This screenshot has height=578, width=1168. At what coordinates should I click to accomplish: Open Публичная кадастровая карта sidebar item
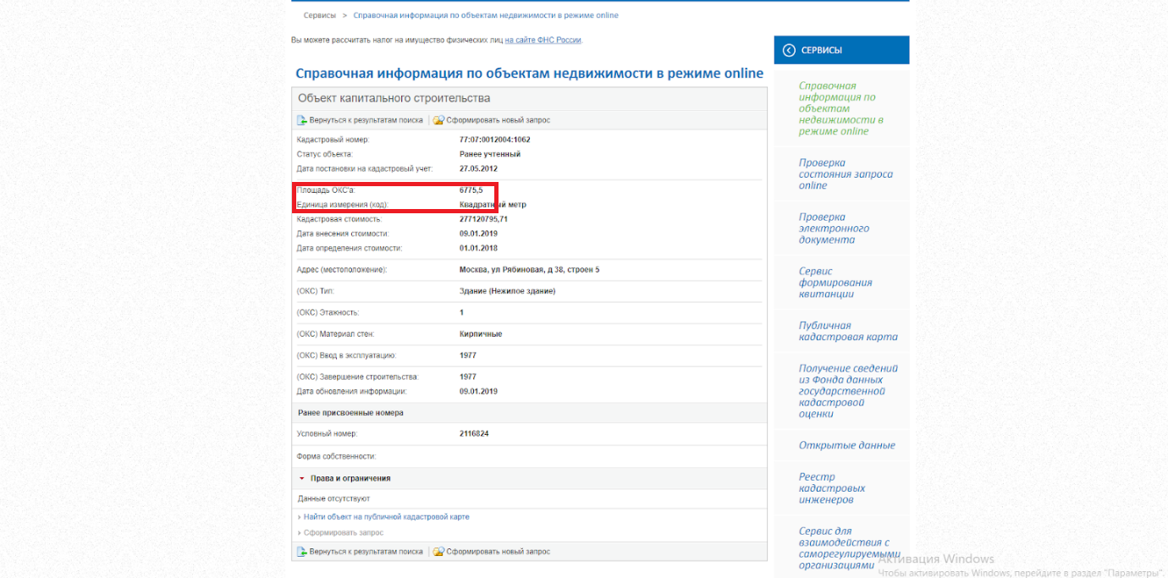(x=848, y=331)
